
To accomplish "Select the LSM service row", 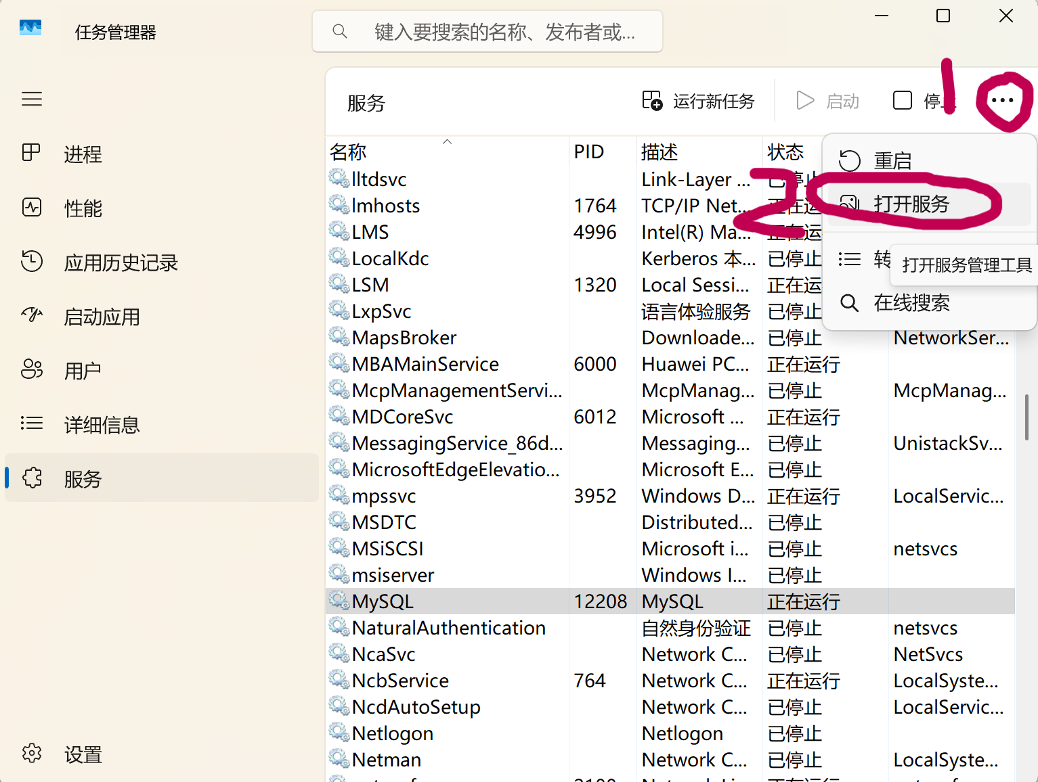I will pos(576,285).
